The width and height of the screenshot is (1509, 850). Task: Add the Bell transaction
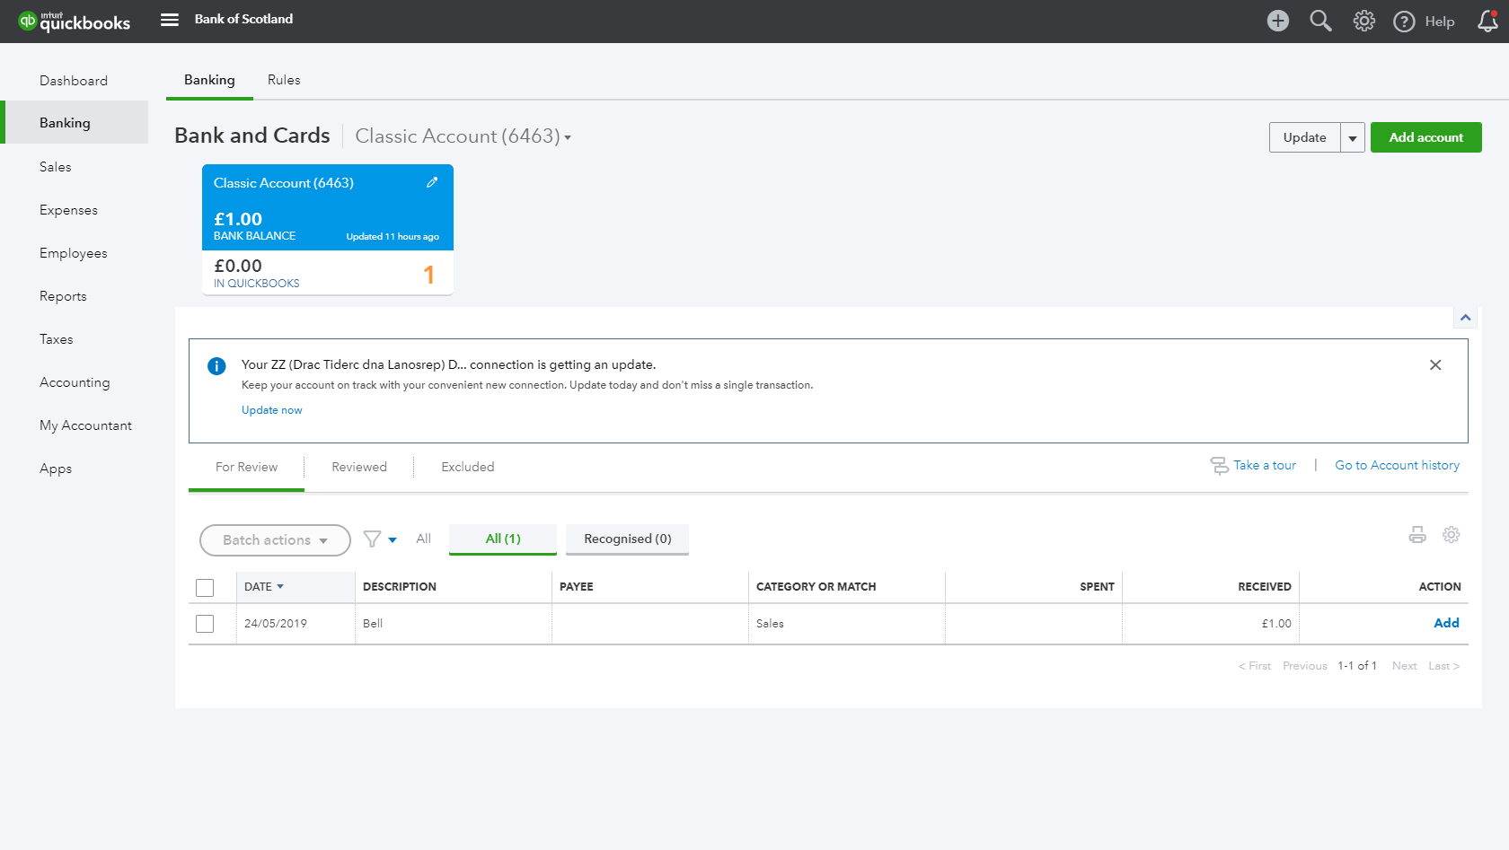(x=1446, y=623)
